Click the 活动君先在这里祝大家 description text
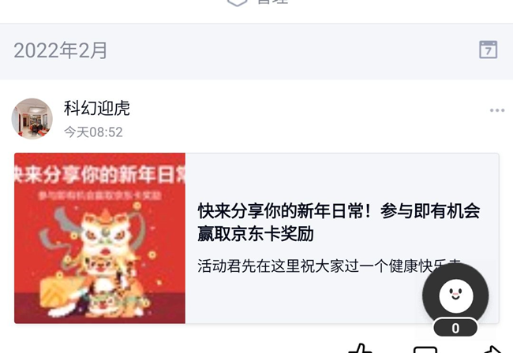This screenshot has height=353, width=513. 329,266
